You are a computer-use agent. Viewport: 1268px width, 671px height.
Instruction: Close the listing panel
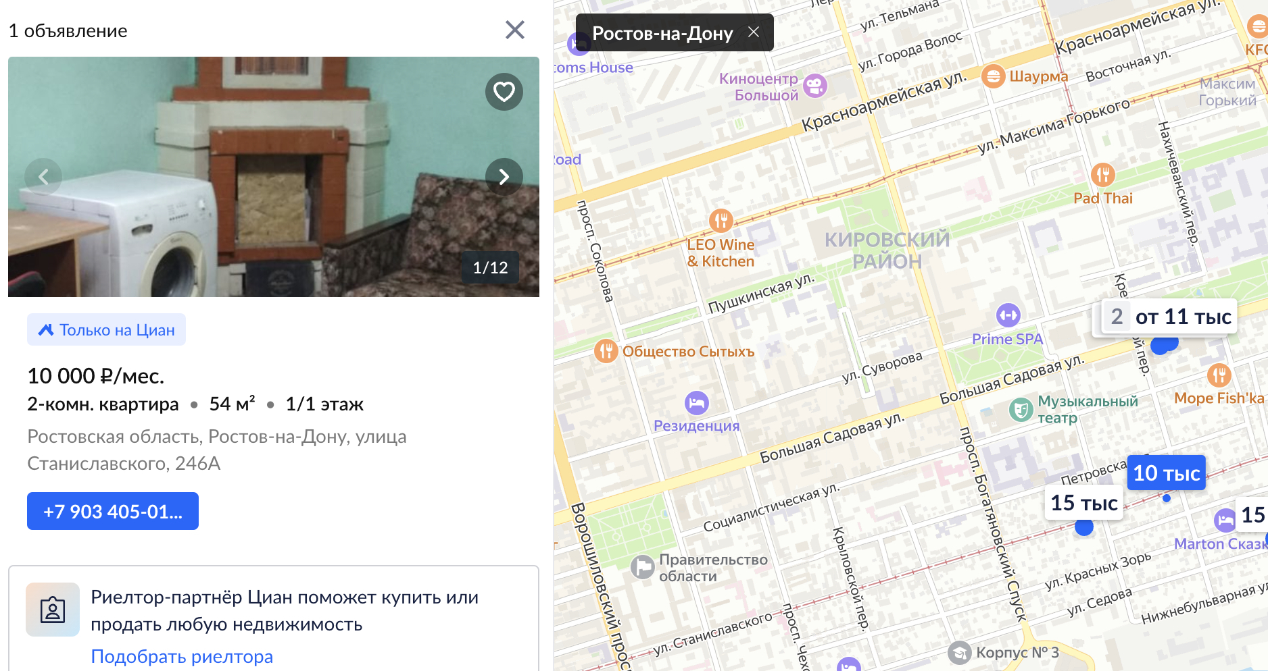tap(515, 30)
